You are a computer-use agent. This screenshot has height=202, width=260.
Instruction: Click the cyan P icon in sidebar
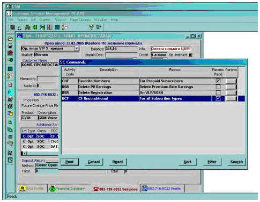[x=10, y=92]
